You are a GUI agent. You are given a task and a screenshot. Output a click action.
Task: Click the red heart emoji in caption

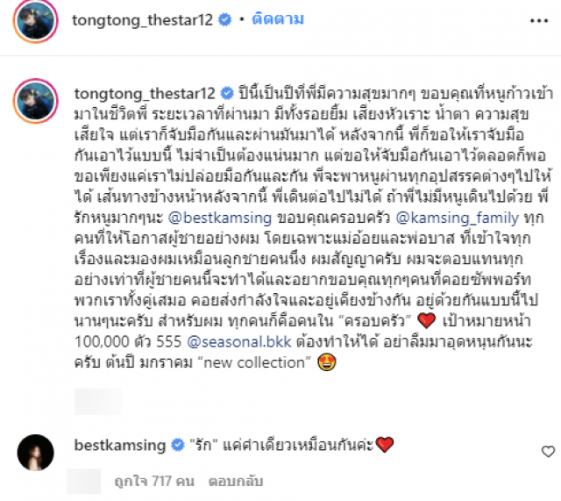[x=427, y=320]
